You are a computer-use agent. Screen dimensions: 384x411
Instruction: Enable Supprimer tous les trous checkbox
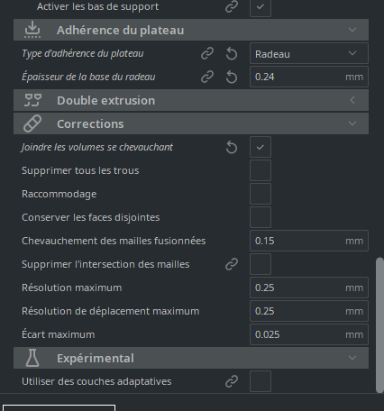261,170
